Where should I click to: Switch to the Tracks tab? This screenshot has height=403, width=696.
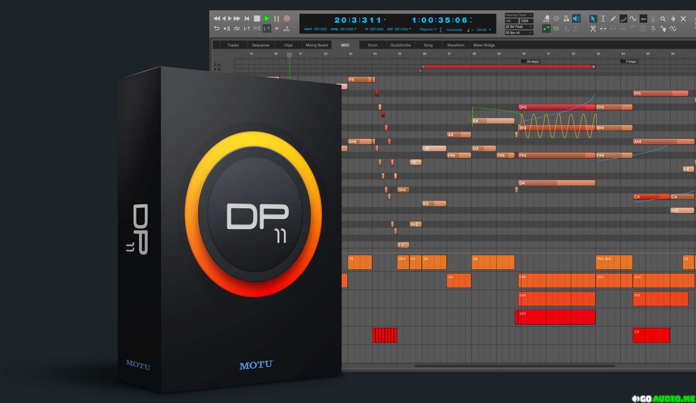(x=233, y=45)
